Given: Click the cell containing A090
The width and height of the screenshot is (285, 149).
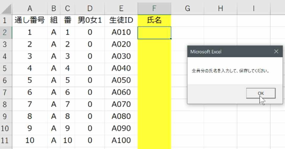Looking at the screenshot, I should (x=121, y=129).
